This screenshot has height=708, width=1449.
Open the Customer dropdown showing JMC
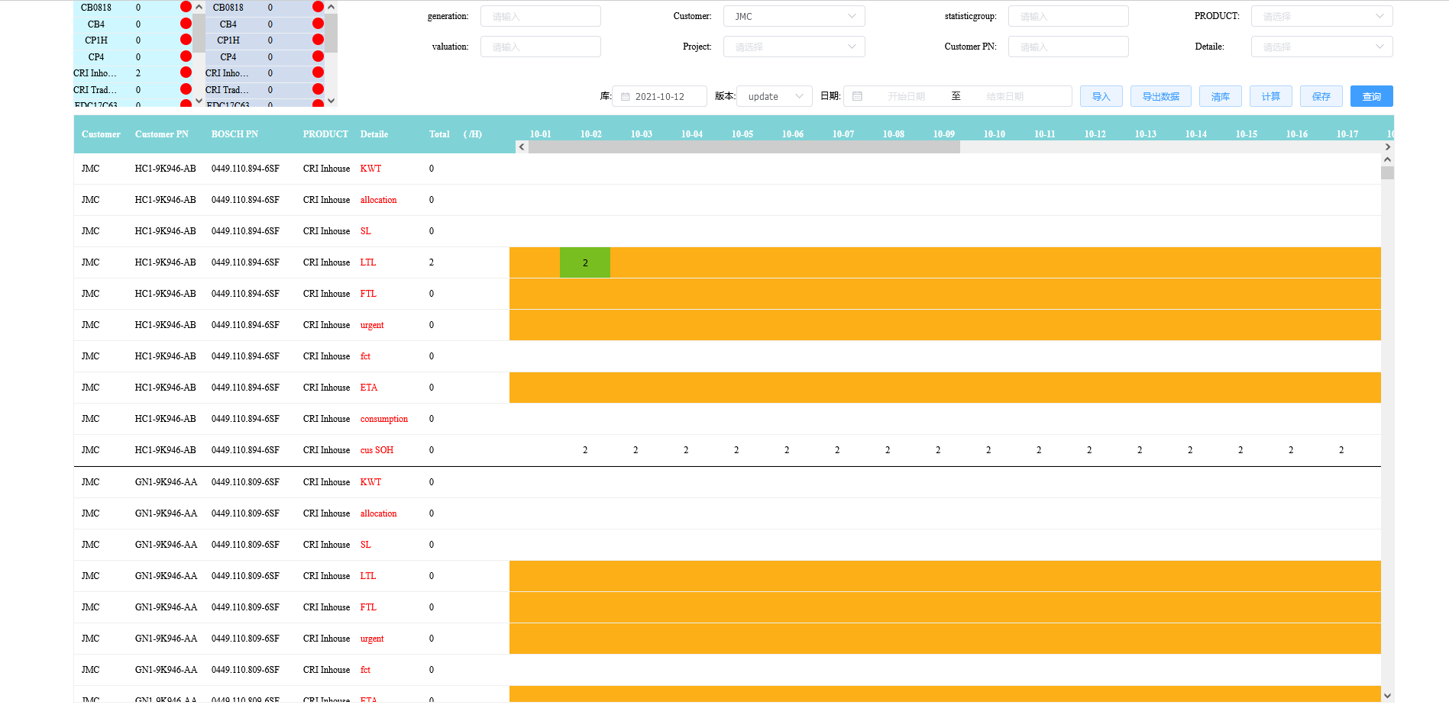794,16
